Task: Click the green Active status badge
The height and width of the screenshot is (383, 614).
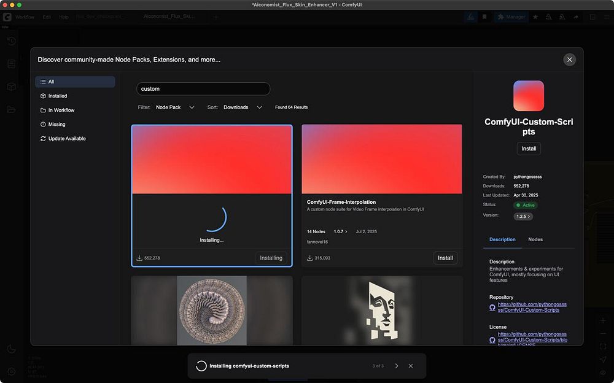Action: click(x=526, y=205)
